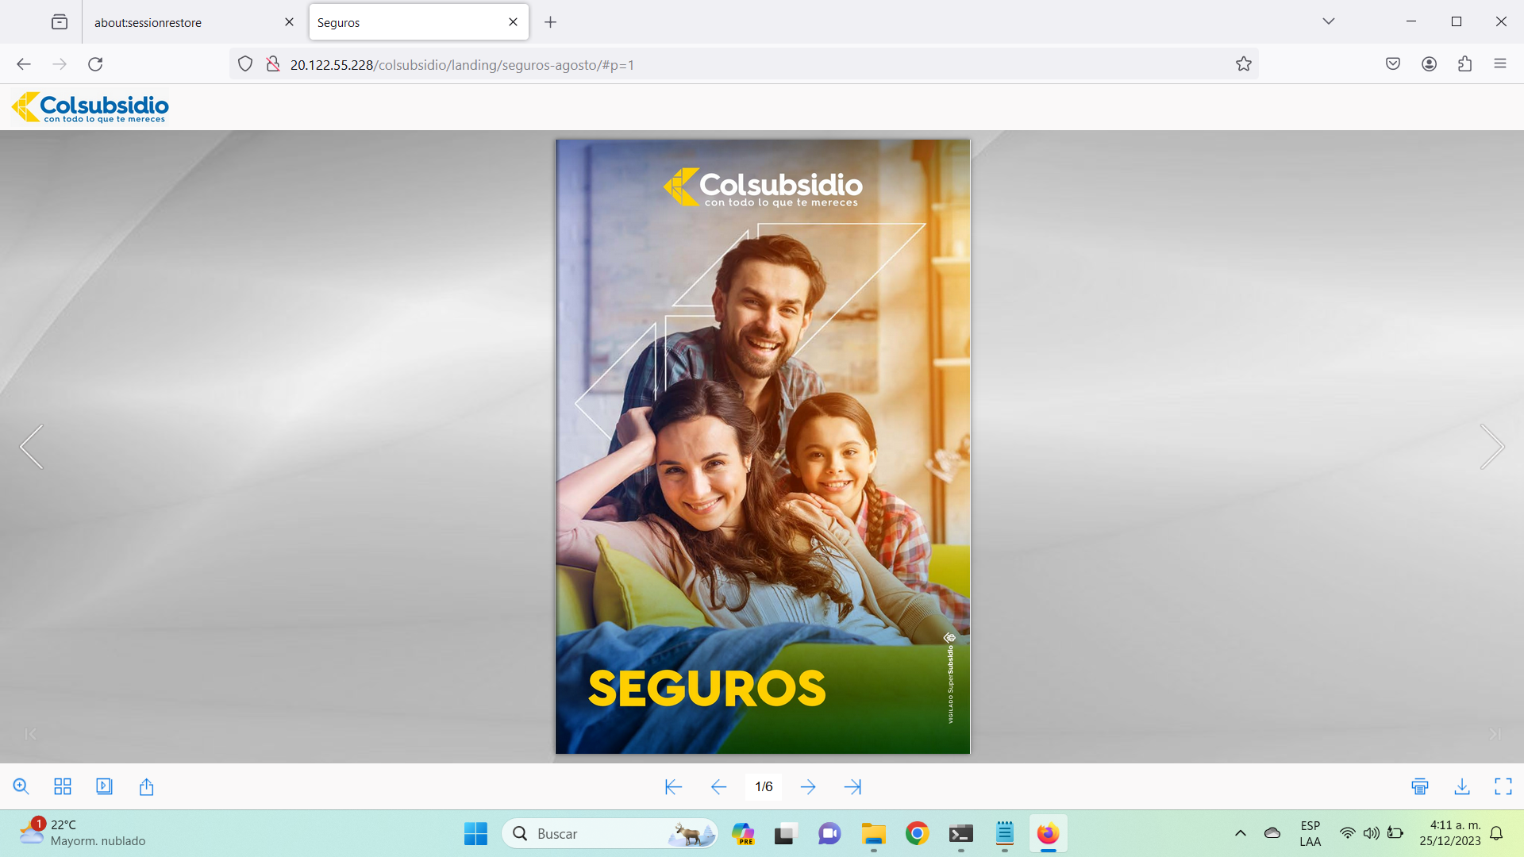
Task: Toggle fullscreen mode for flipbook
Action: 1503,786
